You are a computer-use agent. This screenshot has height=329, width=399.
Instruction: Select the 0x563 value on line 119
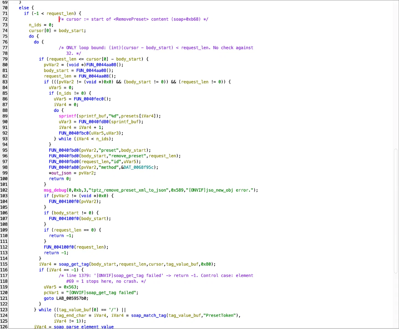click(70, 287)
